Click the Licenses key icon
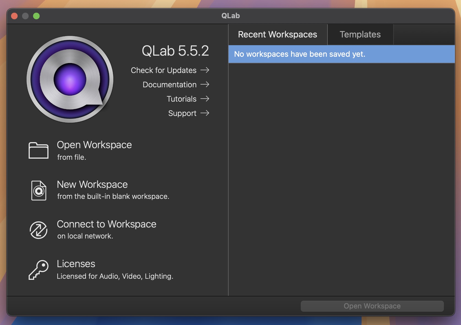461x325 pixels. coord(39,270)
